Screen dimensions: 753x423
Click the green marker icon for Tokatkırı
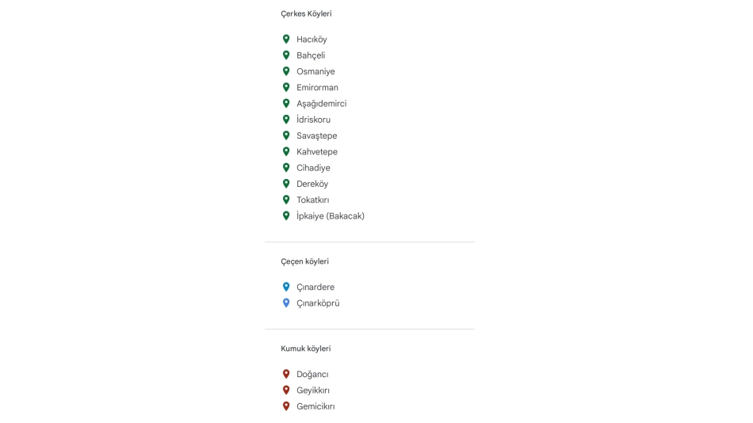[286, 200]
